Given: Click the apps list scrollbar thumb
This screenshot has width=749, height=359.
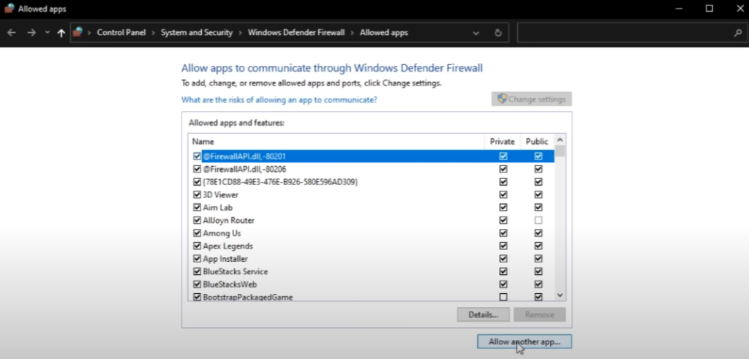Looking at the screenshot, I should click(560, 151).
